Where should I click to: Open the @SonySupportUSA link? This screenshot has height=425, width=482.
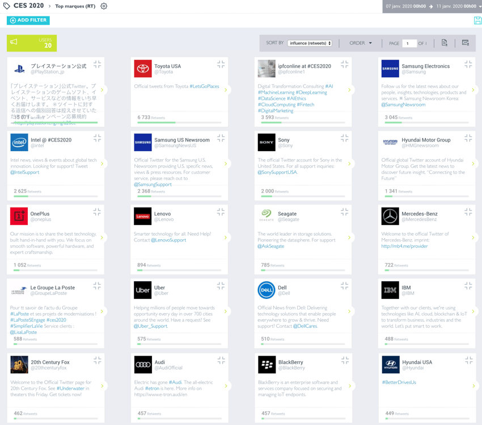278,173
